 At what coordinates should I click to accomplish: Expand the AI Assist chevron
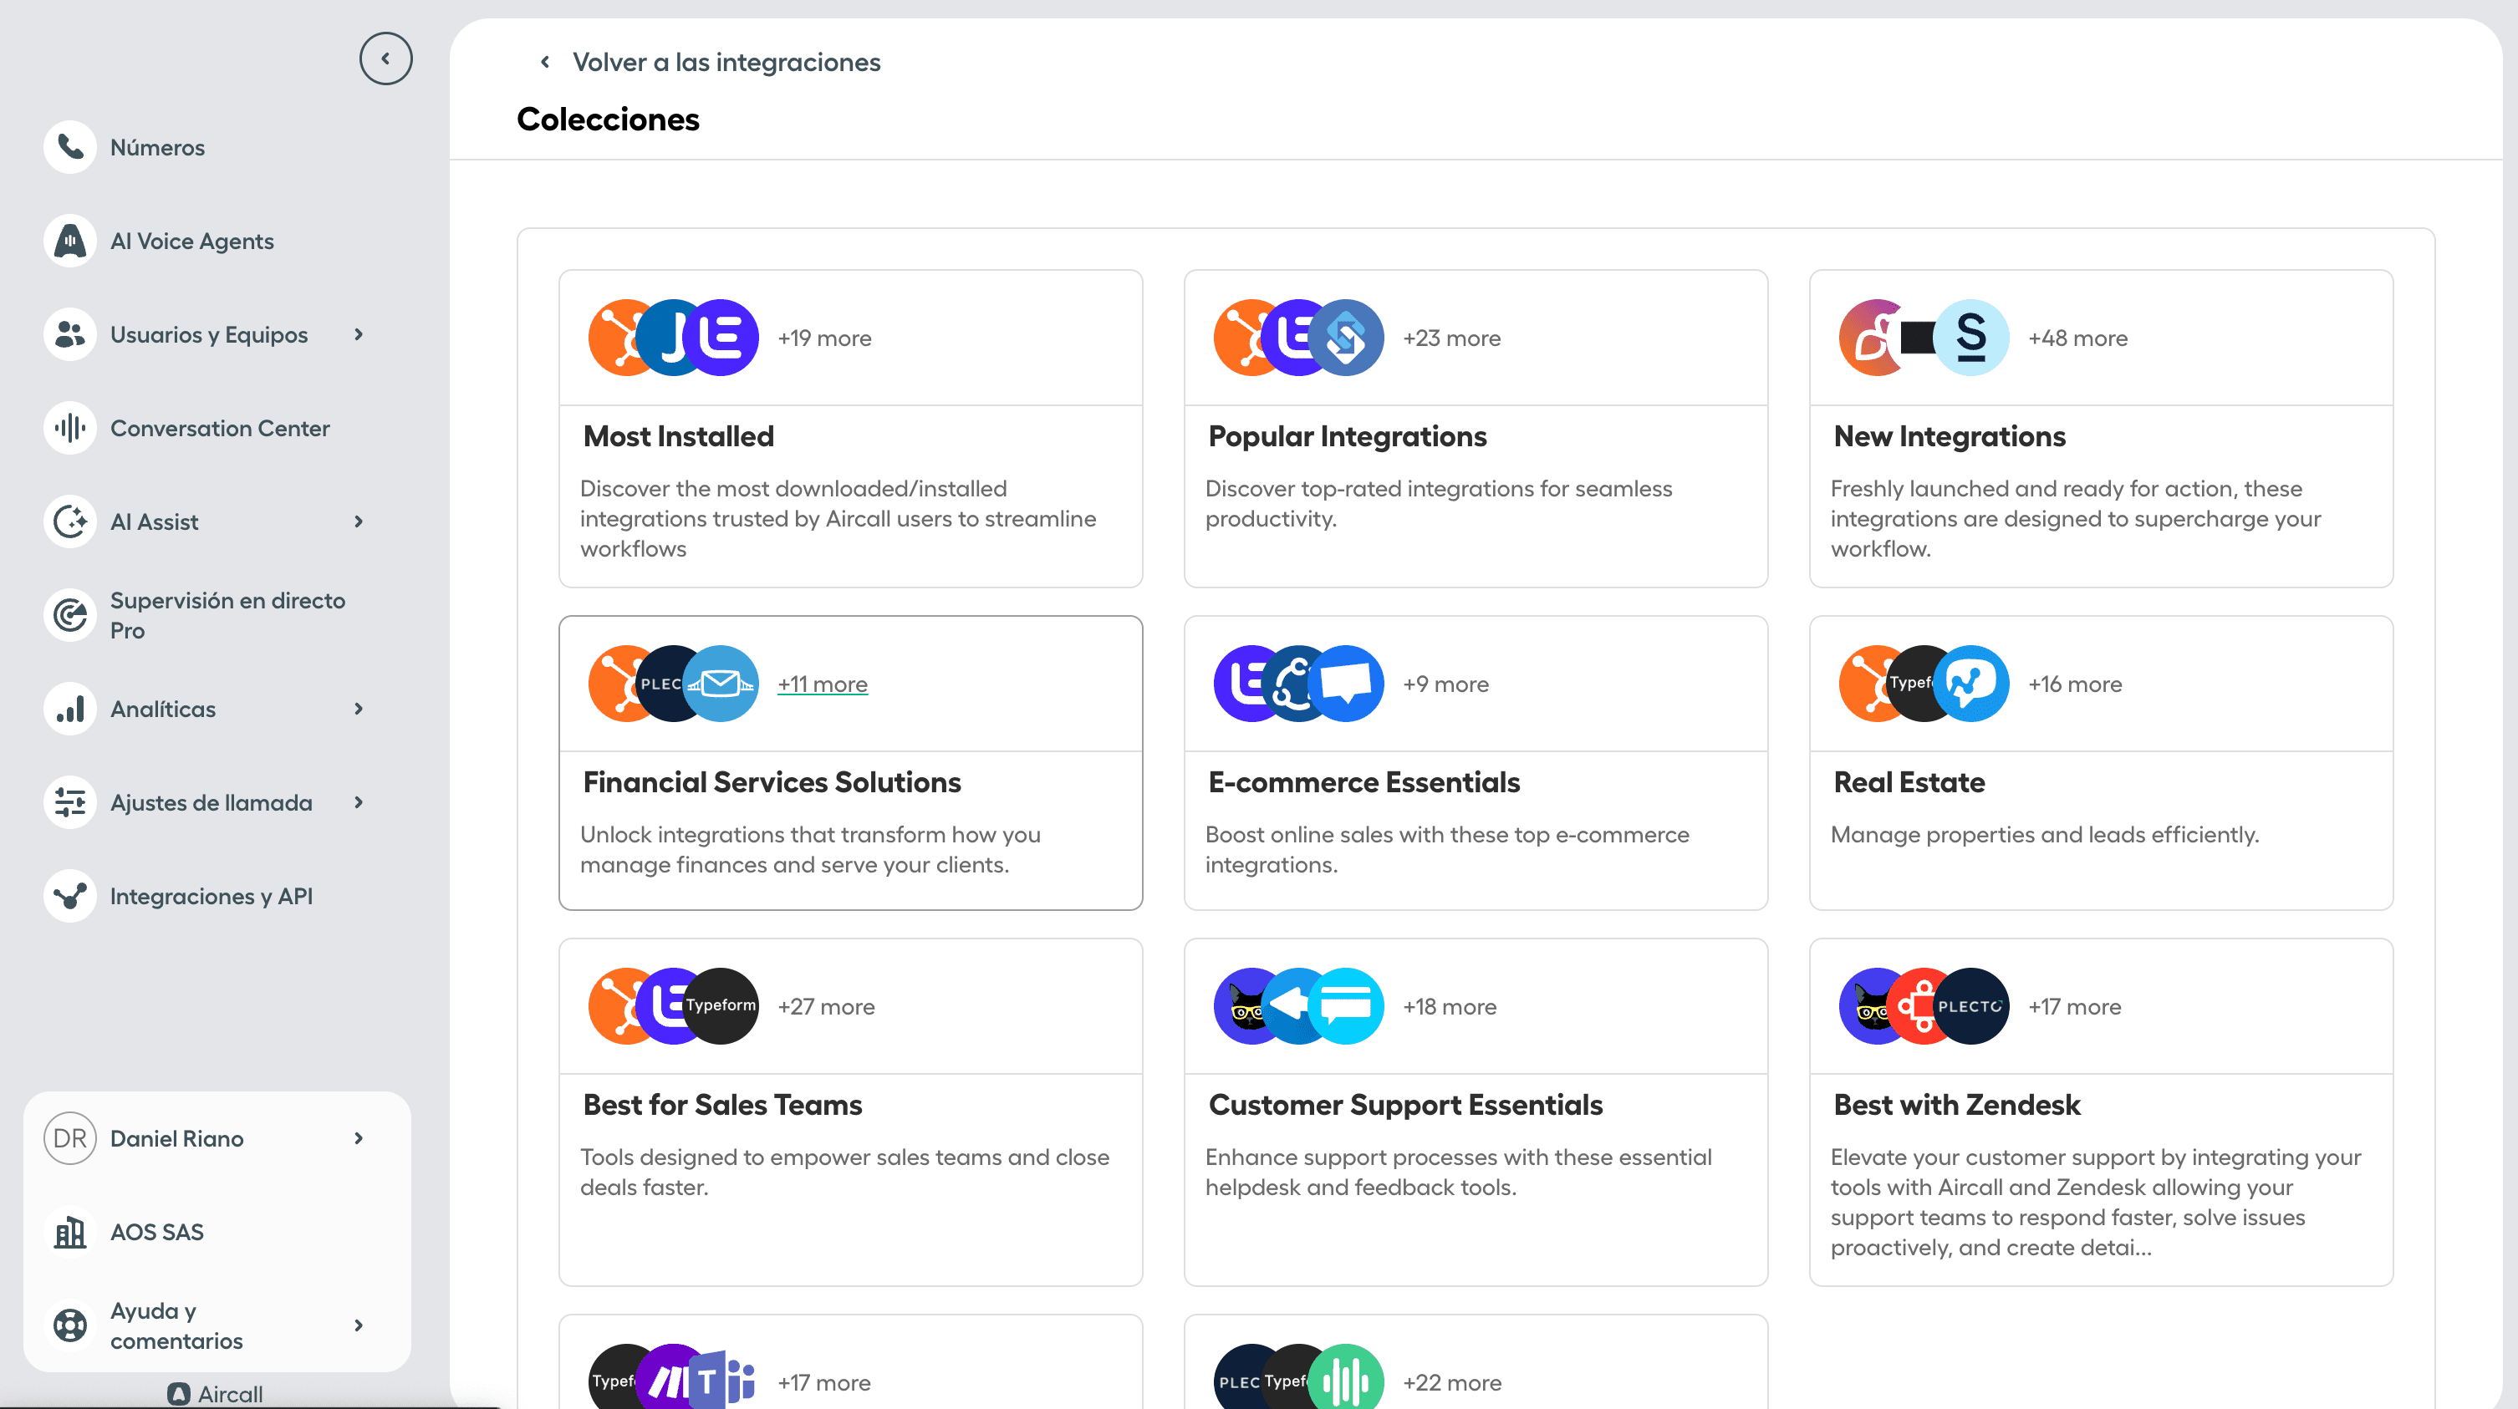click(359, 521)
